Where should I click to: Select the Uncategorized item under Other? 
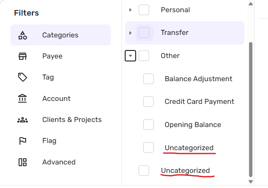[x=189, y=148]
